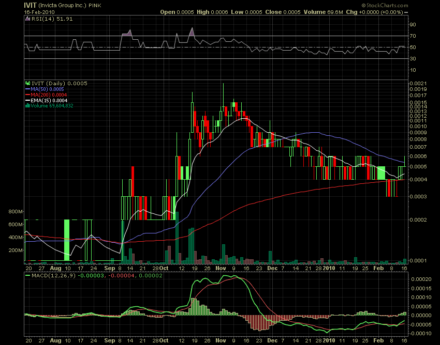Click the 2010 label on the upper date axis

pos(329,268)
